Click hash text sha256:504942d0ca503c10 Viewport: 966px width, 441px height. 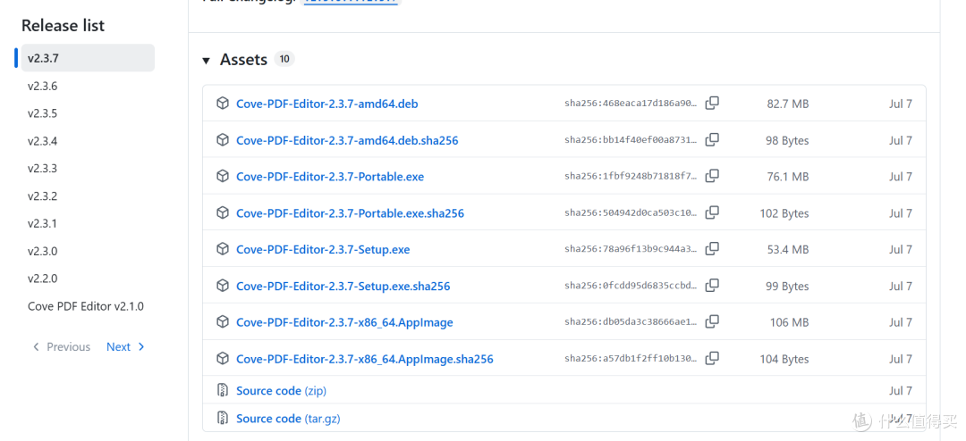[x=631, y=212]
